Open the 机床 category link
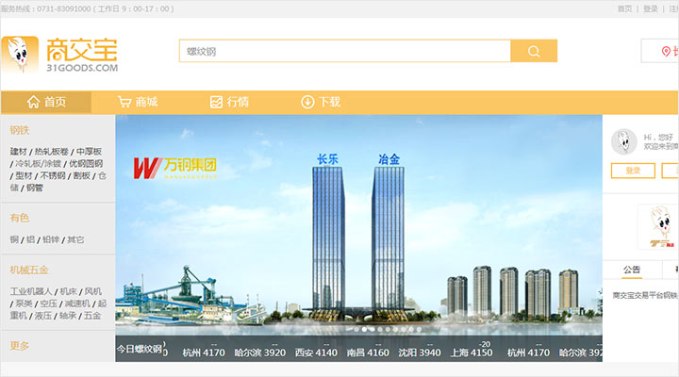The width and height of the screenshot is (679, 377). click(68, 291)
